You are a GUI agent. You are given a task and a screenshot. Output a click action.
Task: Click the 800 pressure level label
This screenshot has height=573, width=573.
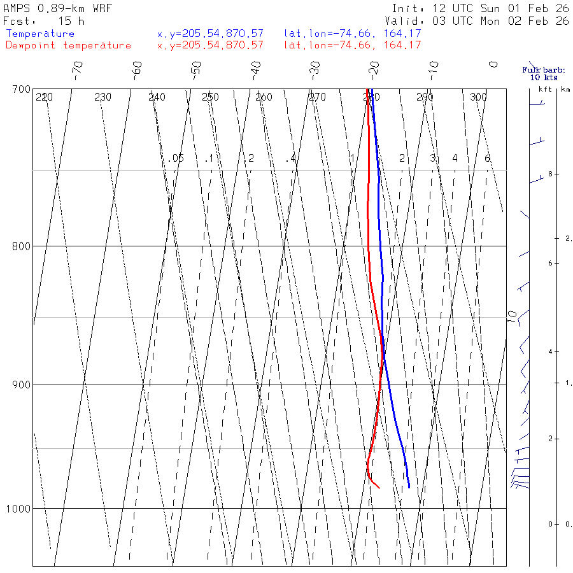coord(21,246)
